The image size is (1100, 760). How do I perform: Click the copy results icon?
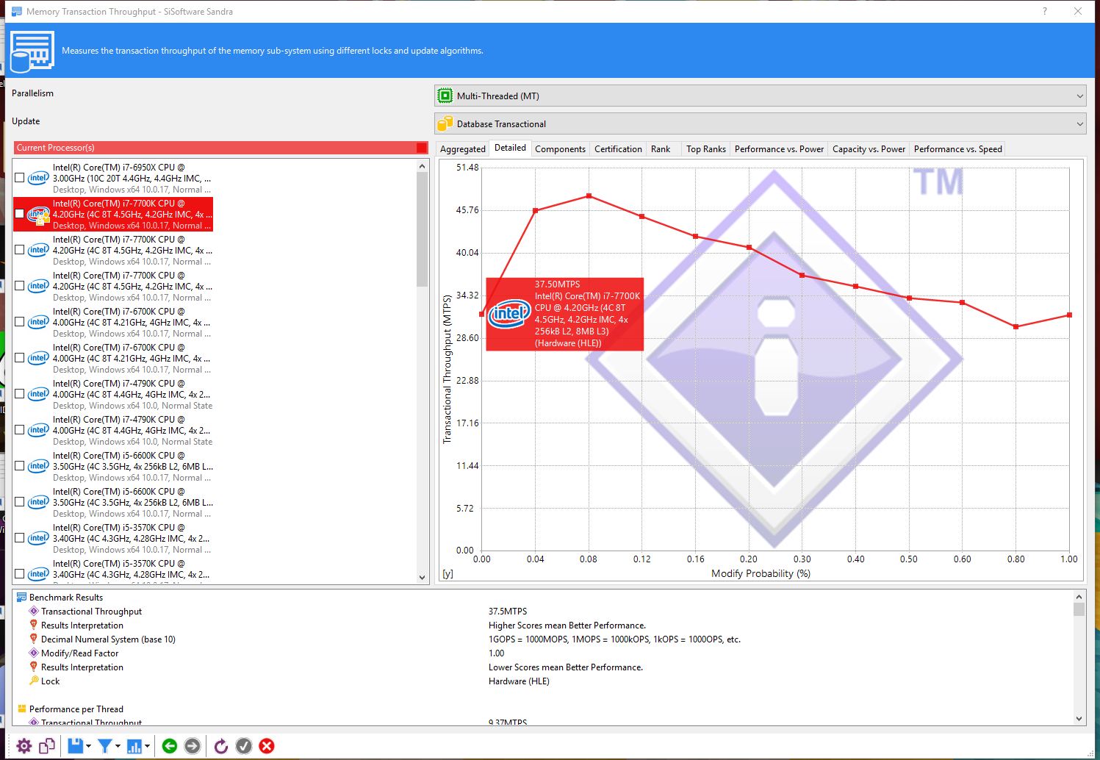coord(47,746)
